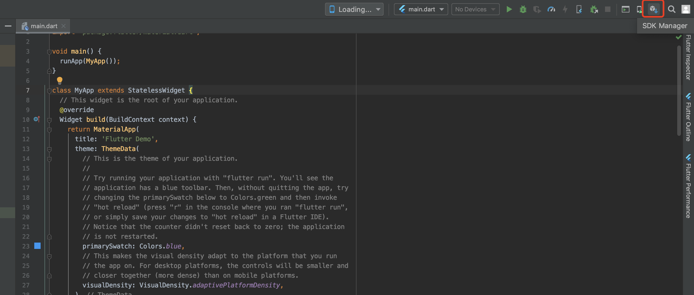Open SDK Manager from the toolbar
This screenshot has height=295, width=694.
[x=653, y=9]
